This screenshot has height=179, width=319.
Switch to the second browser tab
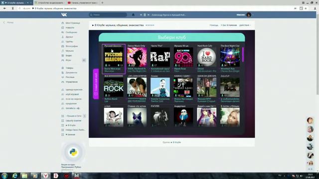click(49, 2)
